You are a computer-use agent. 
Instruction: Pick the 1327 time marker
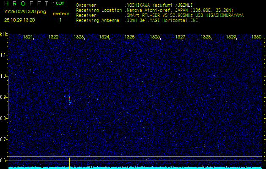[181, 37]
